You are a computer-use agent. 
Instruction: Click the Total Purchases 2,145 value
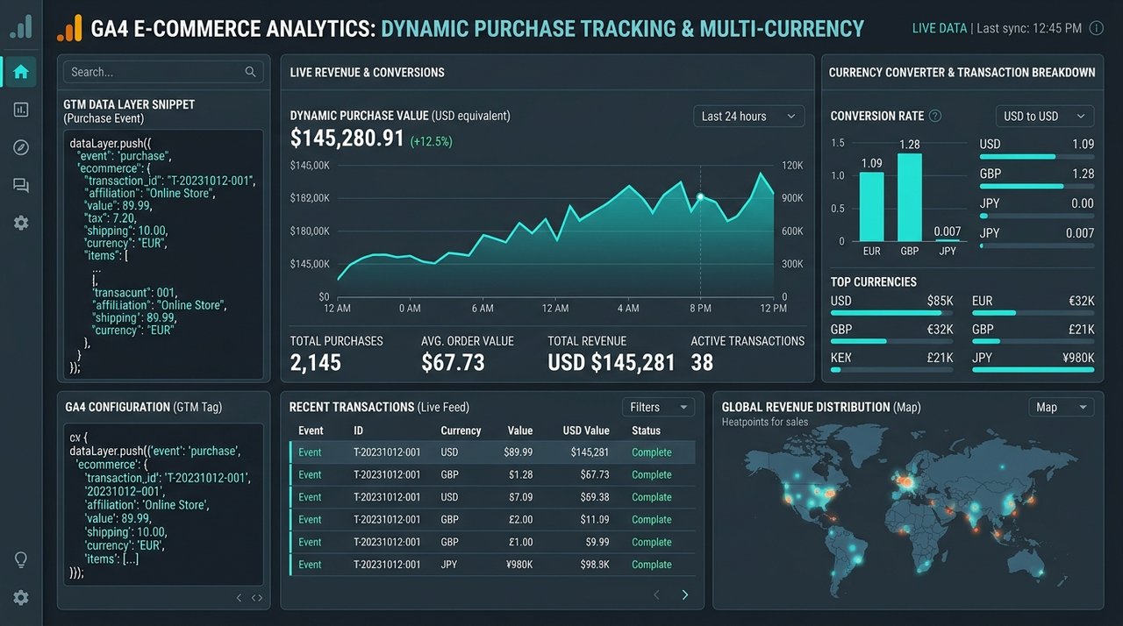click(316, 362)
